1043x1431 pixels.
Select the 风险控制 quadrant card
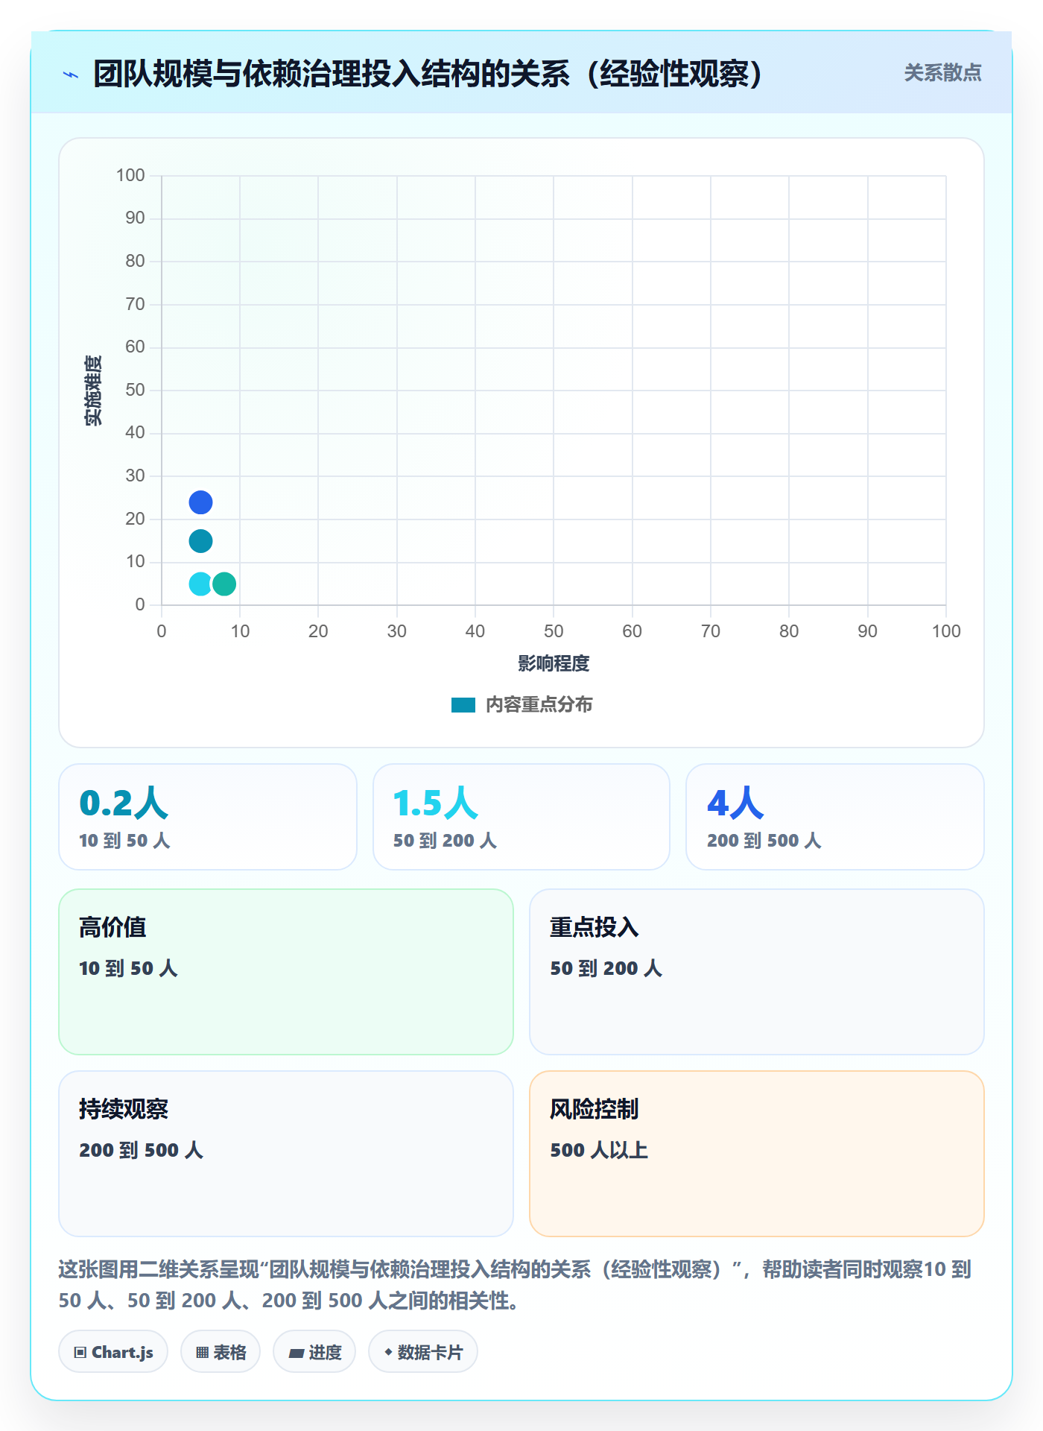click(757, 1154)
